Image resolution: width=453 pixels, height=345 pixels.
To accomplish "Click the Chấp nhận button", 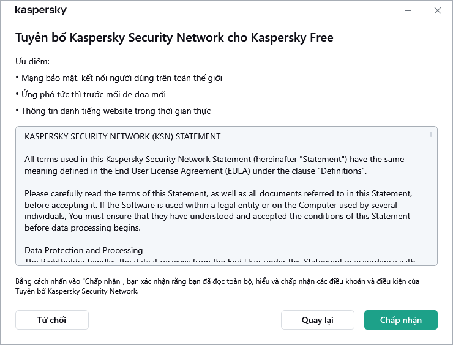I will click(x=401, y=320).
